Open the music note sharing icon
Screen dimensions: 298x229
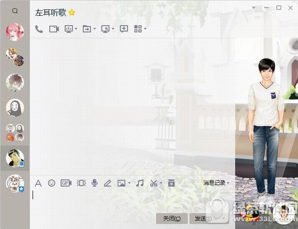coord(140,183)
